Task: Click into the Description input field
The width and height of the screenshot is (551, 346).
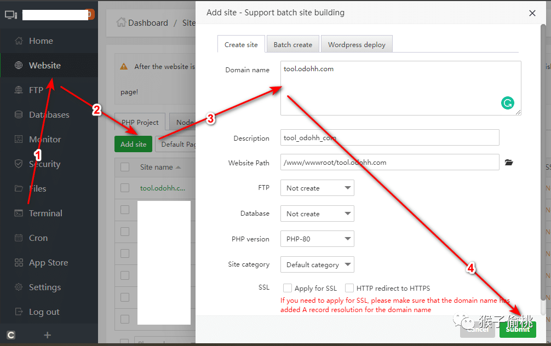Action: (x=389, y=138)
